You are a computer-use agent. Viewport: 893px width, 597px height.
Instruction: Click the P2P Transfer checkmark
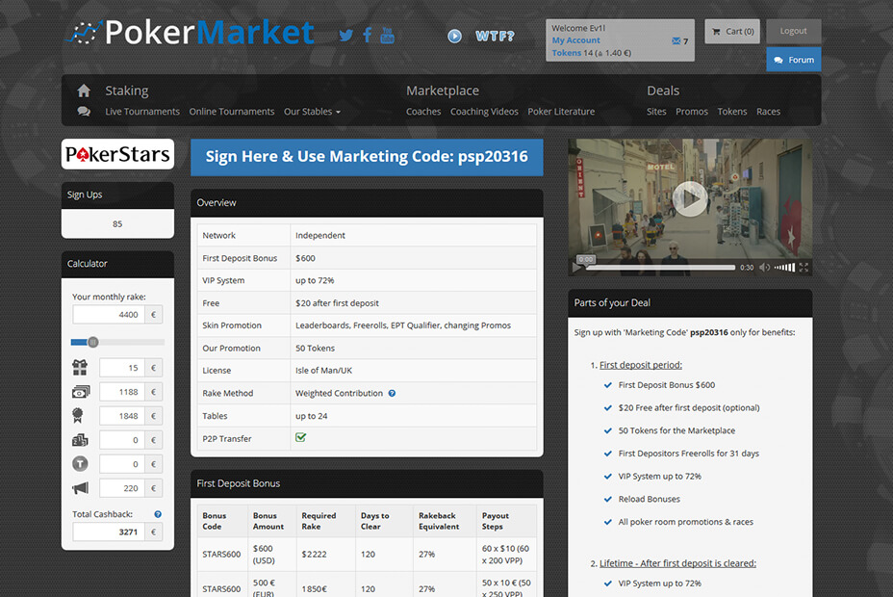pos(301,438)
